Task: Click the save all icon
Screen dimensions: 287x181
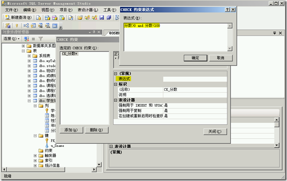Action: coord(109,17)
